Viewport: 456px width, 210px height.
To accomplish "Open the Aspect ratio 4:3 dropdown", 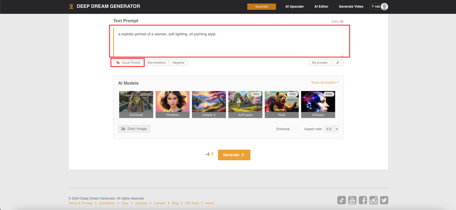I will (x=331, y=129).
